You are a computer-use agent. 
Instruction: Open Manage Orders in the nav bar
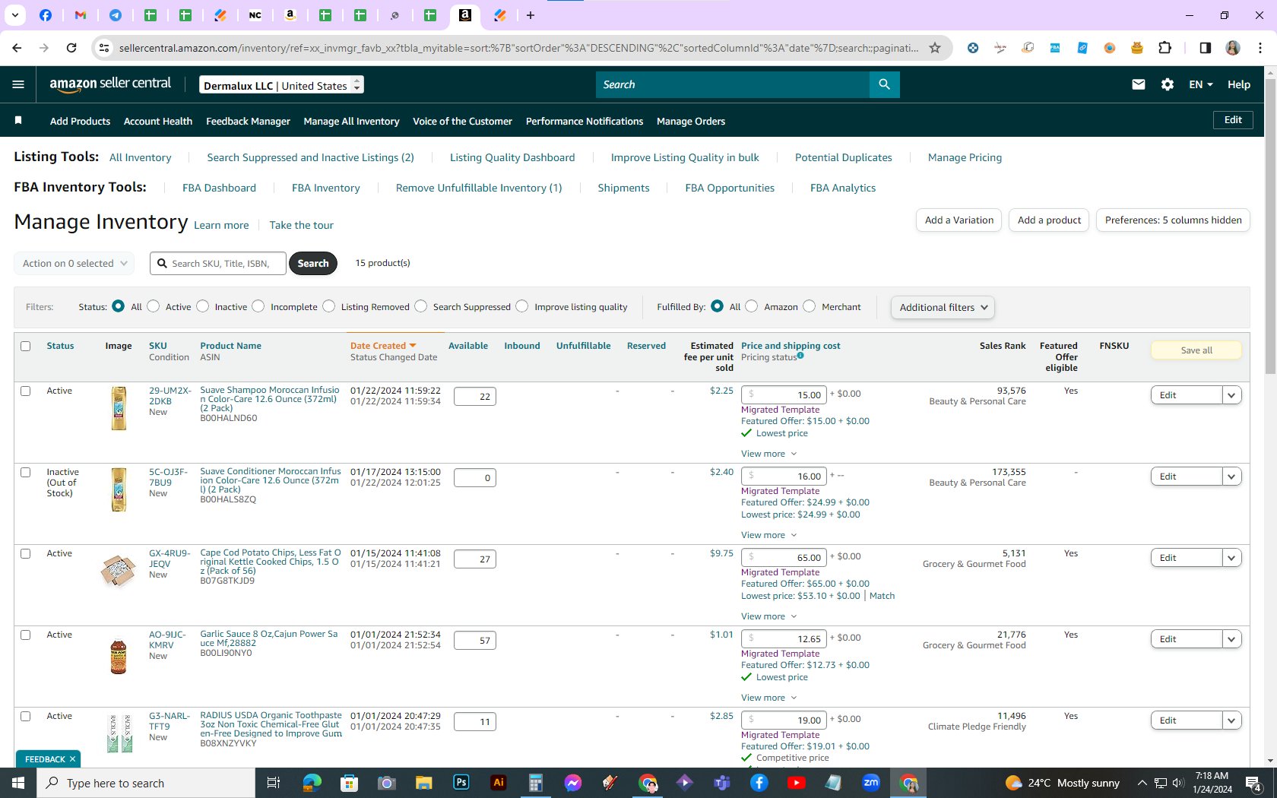[x=691, y=121]
